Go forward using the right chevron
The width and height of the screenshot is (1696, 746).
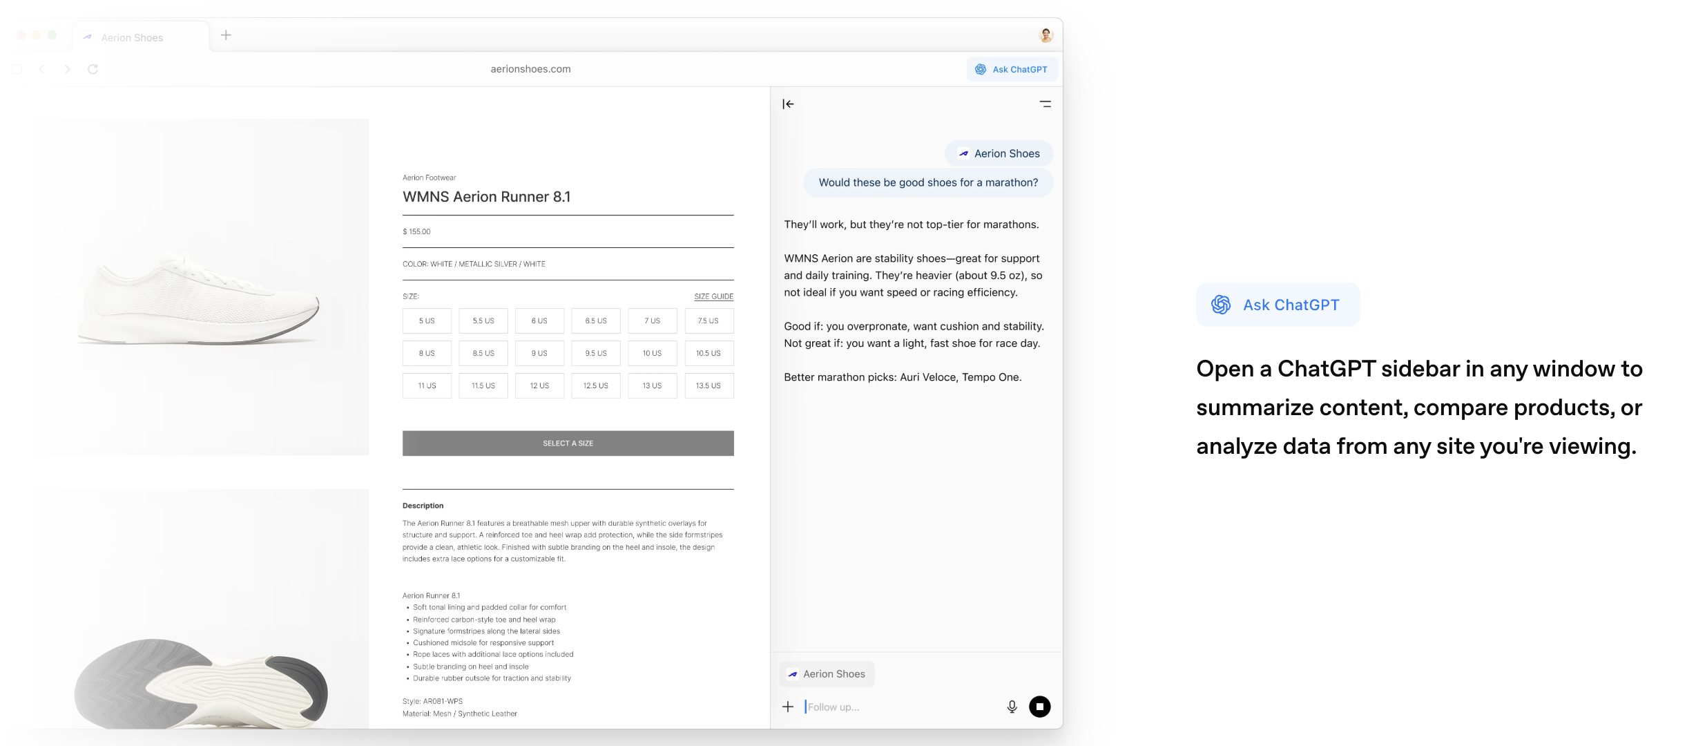pos(67,69)
